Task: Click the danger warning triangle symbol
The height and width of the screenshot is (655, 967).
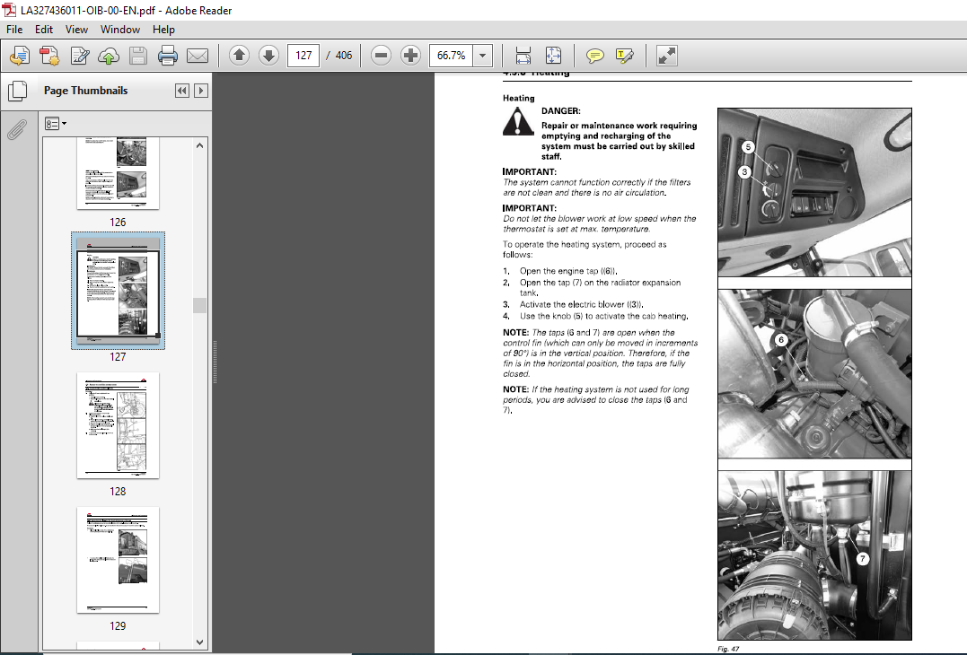Action: coord(518,121)
